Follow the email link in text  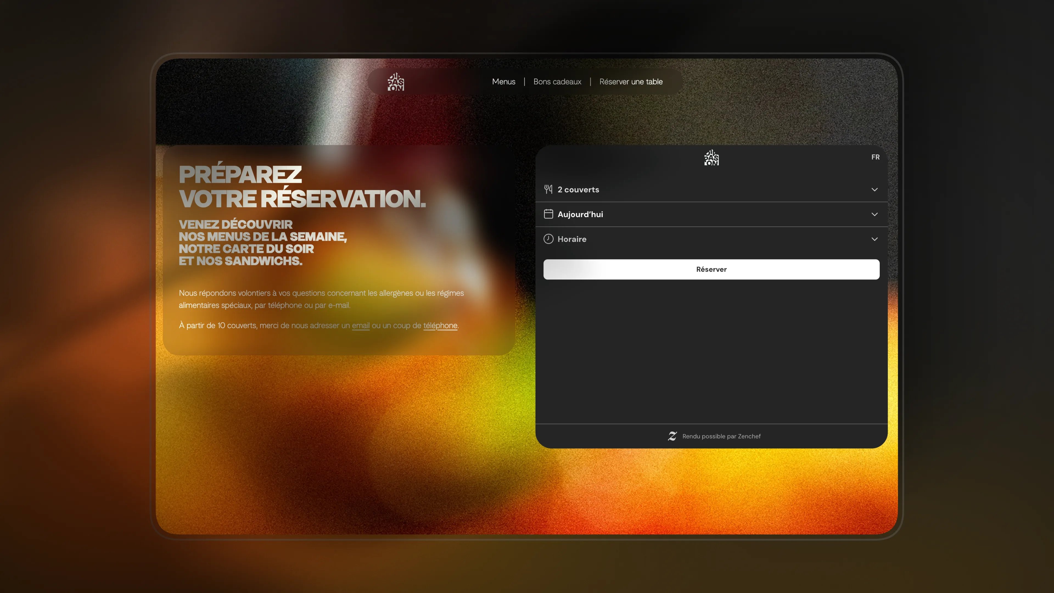[360, 326]
